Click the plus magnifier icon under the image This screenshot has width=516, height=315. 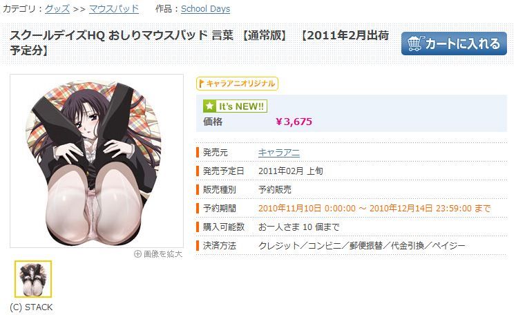point(138,254)
